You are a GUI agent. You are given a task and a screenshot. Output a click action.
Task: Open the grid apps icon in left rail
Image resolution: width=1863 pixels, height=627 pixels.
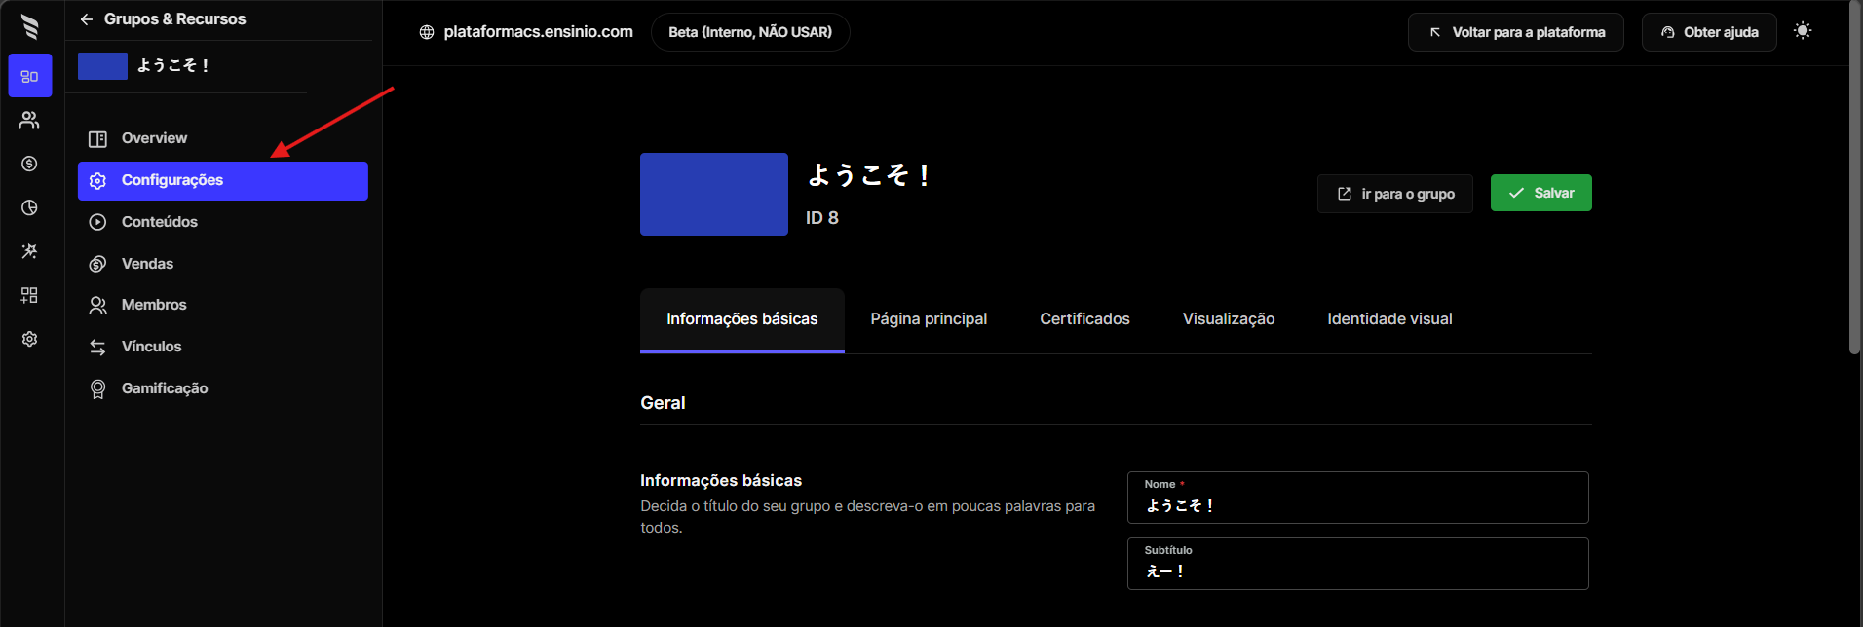[30, 295]
